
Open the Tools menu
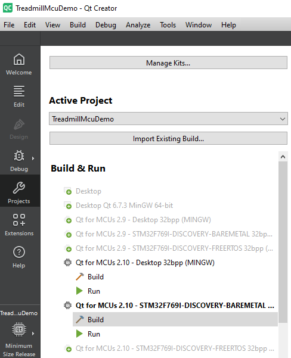pyautogui.click(x=168, y=25)
